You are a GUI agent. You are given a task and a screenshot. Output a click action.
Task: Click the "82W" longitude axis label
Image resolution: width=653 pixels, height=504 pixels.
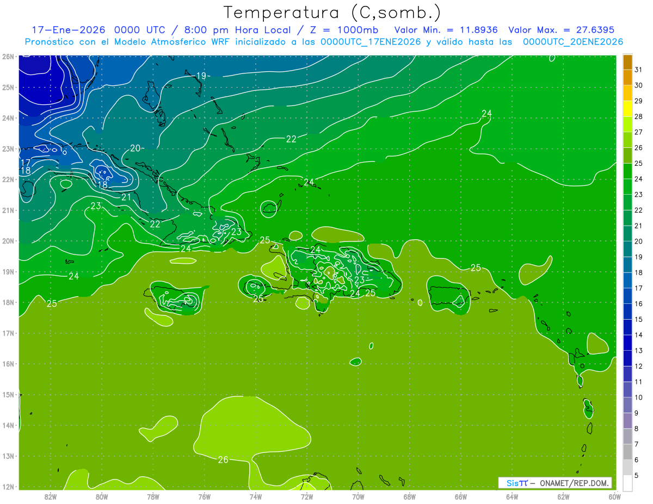51,496
